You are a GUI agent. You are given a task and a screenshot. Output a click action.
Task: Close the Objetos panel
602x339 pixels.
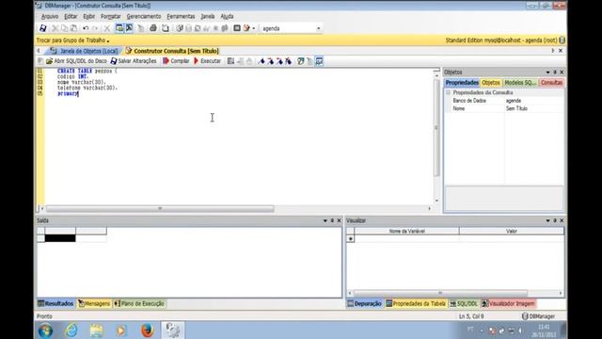click(562, 73)
